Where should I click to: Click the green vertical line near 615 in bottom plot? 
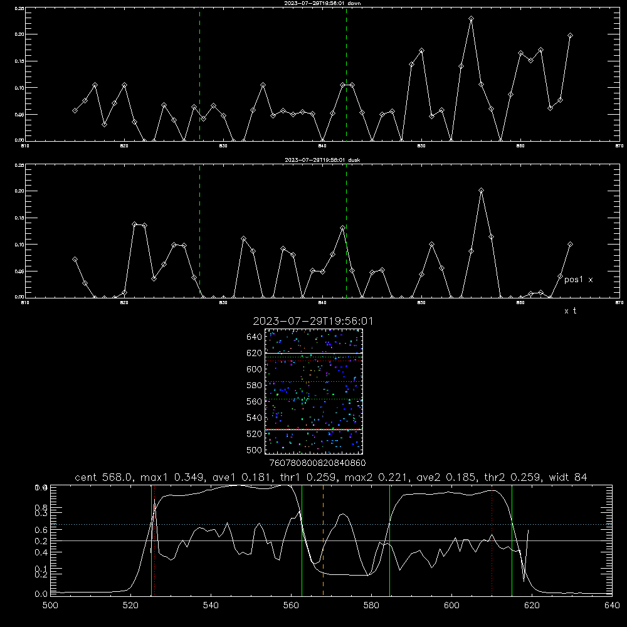[x=512, y=540]
